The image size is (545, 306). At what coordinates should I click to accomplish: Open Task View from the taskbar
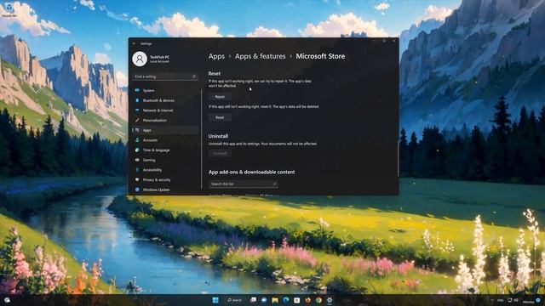(254, 300)
